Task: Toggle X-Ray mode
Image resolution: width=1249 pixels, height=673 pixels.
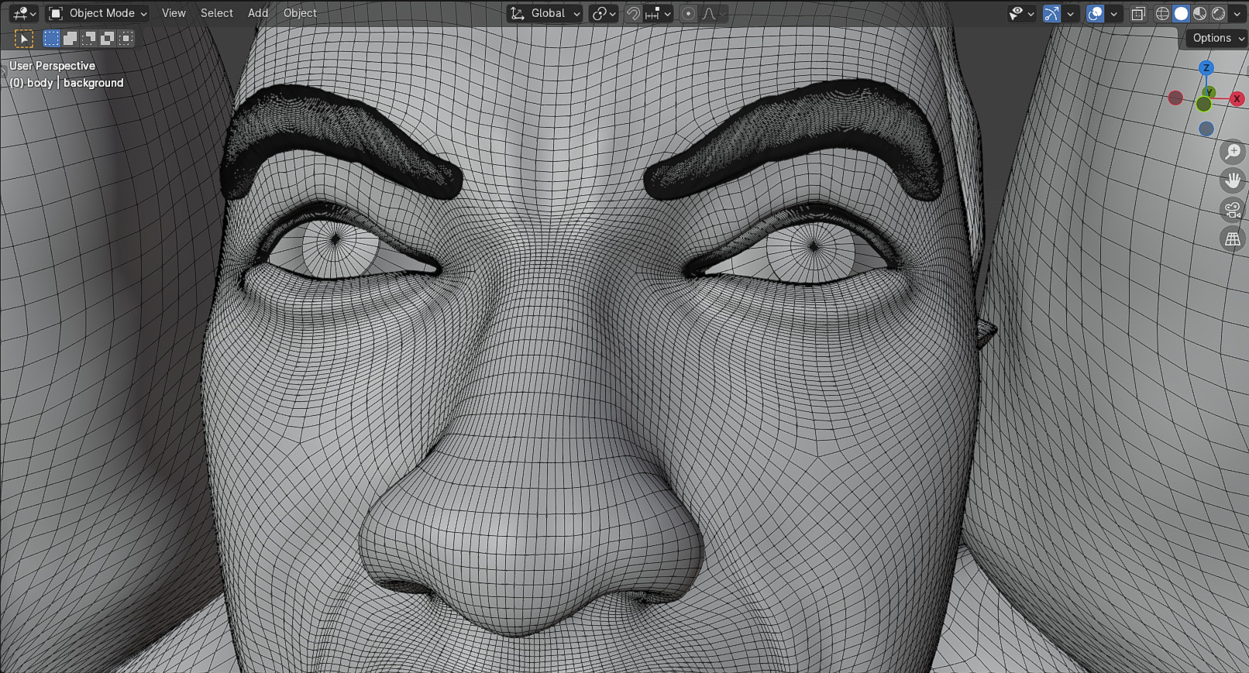Action: (x=1138, y=13)
